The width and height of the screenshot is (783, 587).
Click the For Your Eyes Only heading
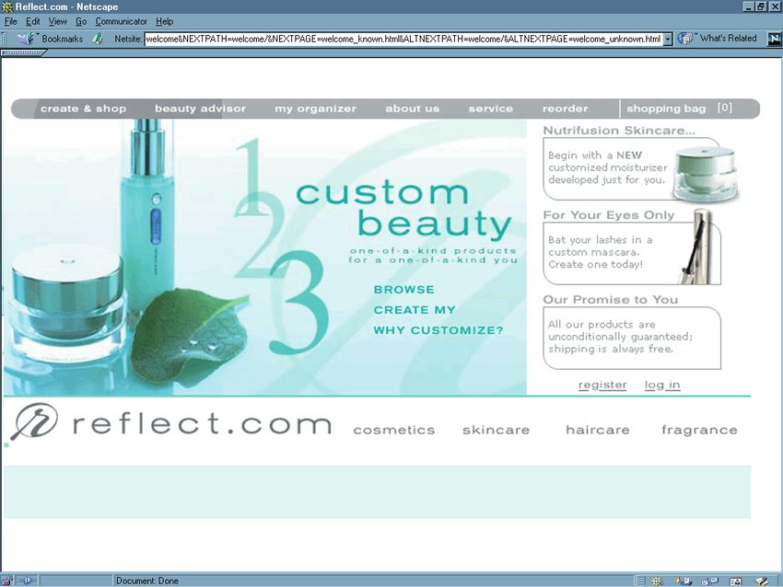(x=609, y=215)
